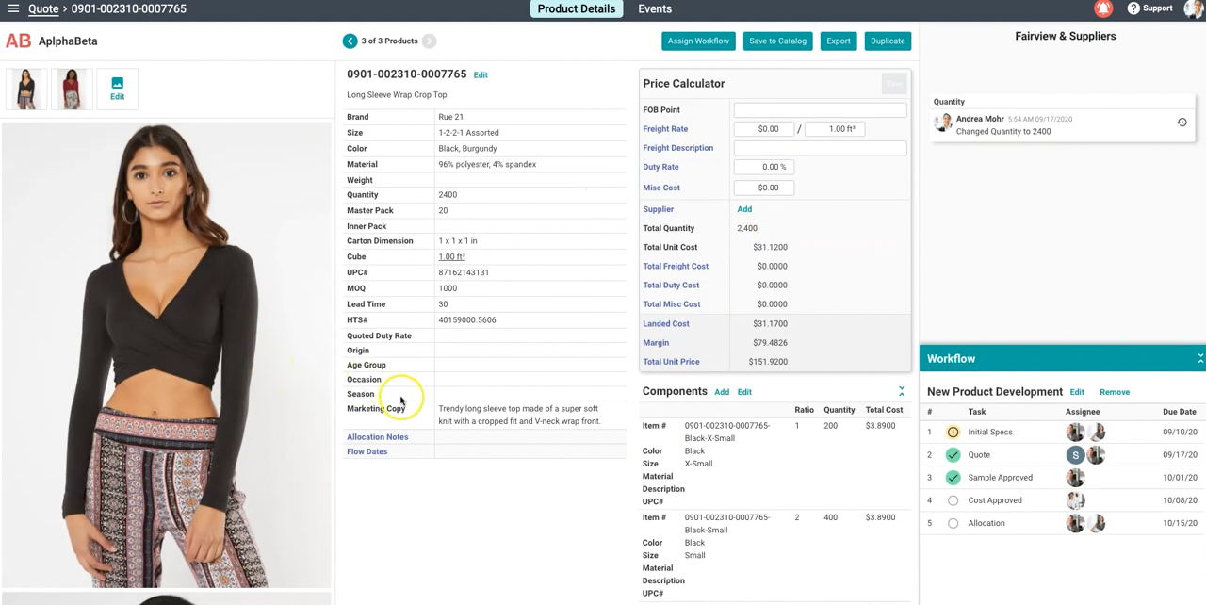Open the Support help icon
The height and width of the screenshot is (605, 1206).
[1133, 8]
